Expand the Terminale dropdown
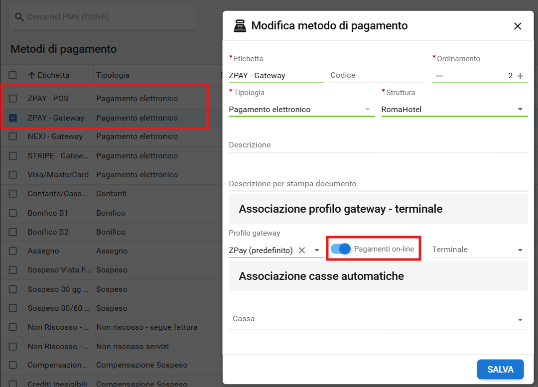The width and height of the screenshot is (538, 387). (x=520, y=250)
